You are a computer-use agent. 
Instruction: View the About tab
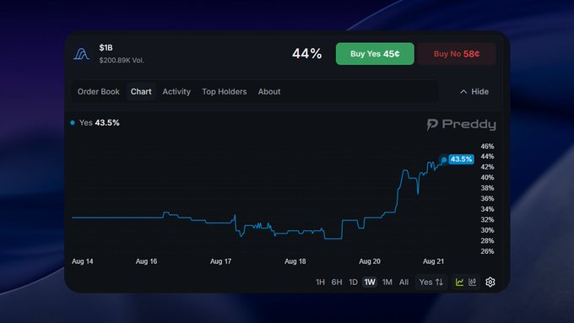pos(269,91)
